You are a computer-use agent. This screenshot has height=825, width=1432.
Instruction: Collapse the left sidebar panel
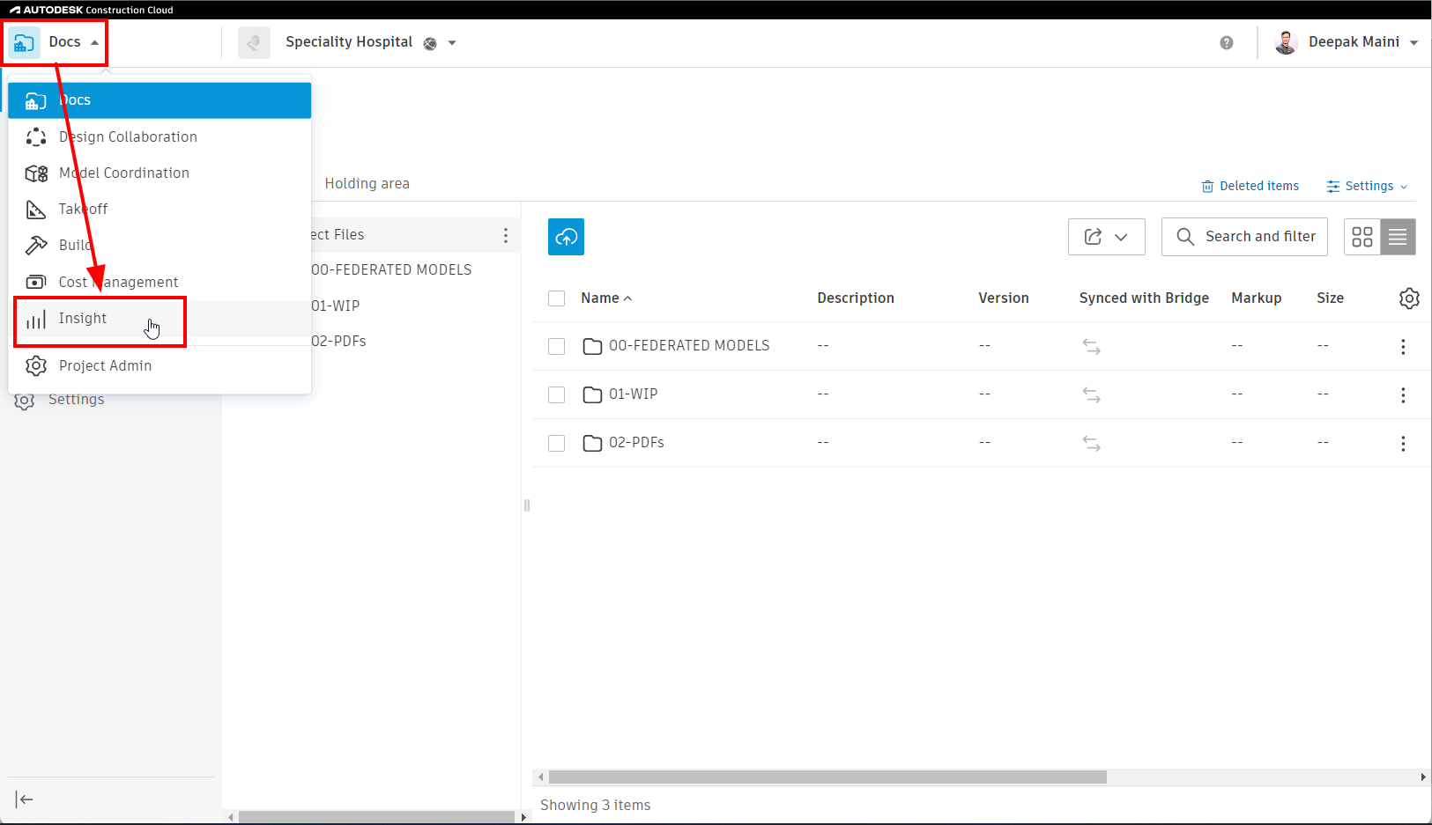(x=25, y=799)
